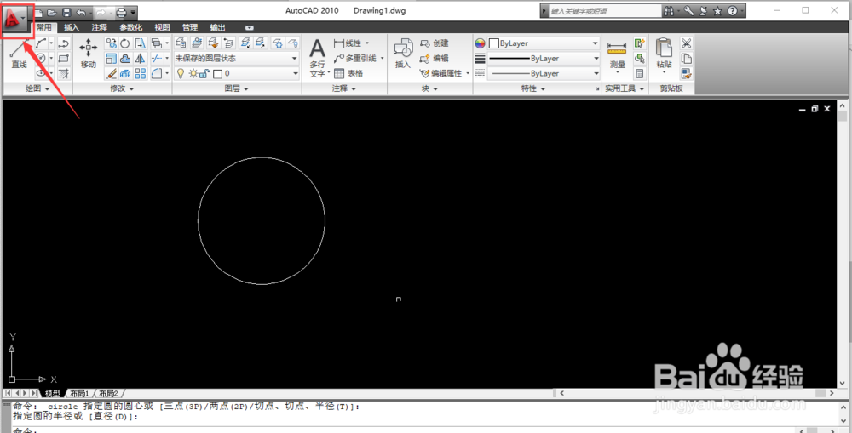Select the Copy tool in Modify panel
The image size is (852, 433).
click(111, 43)
